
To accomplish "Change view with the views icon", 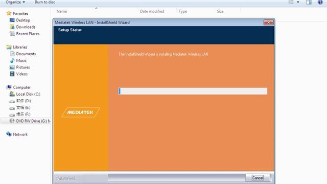I will [x=291, y=2].
